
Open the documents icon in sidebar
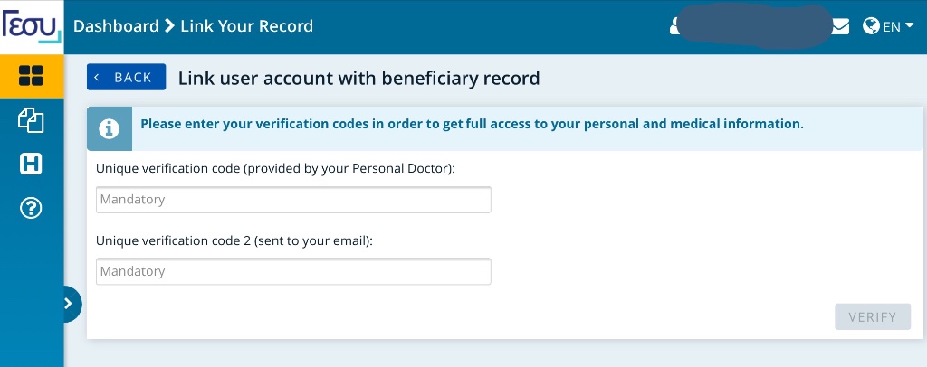(x=31, y=121)
